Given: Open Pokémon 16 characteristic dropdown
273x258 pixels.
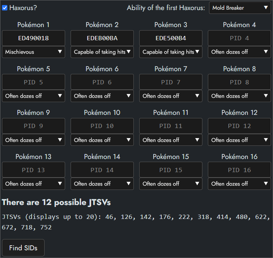Looking at the screenshot, I should [239, 184].
